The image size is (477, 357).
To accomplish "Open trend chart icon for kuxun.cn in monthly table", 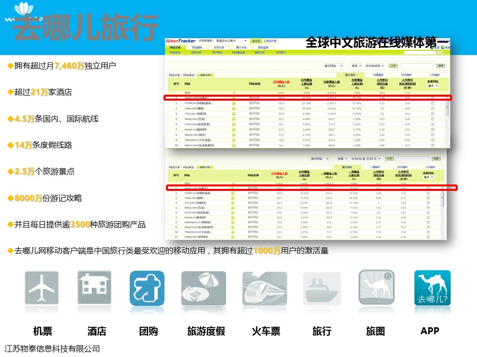I will click(234, 129).
